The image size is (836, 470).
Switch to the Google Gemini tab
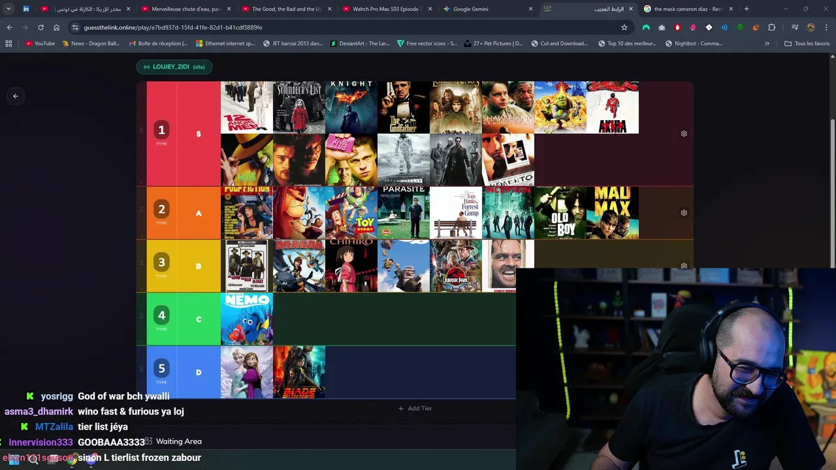[488, 9]
